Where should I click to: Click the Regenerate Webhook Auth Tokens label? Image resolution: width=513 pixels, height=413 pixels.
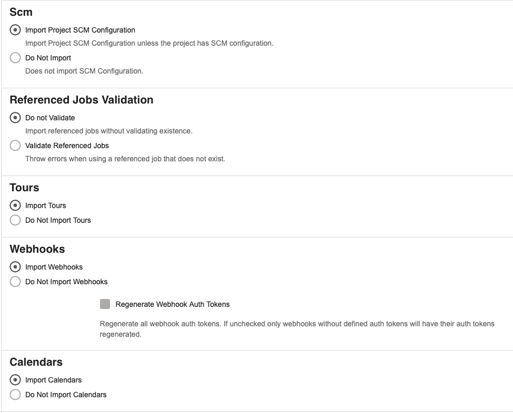pos(173,305)
